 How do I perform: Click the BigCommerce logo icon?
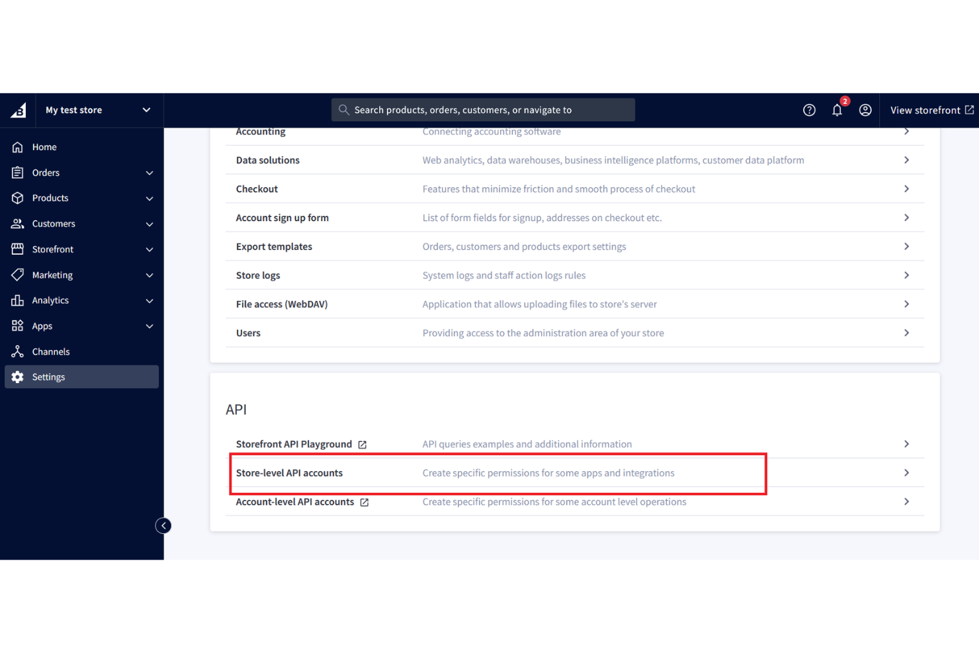[19, 110]
